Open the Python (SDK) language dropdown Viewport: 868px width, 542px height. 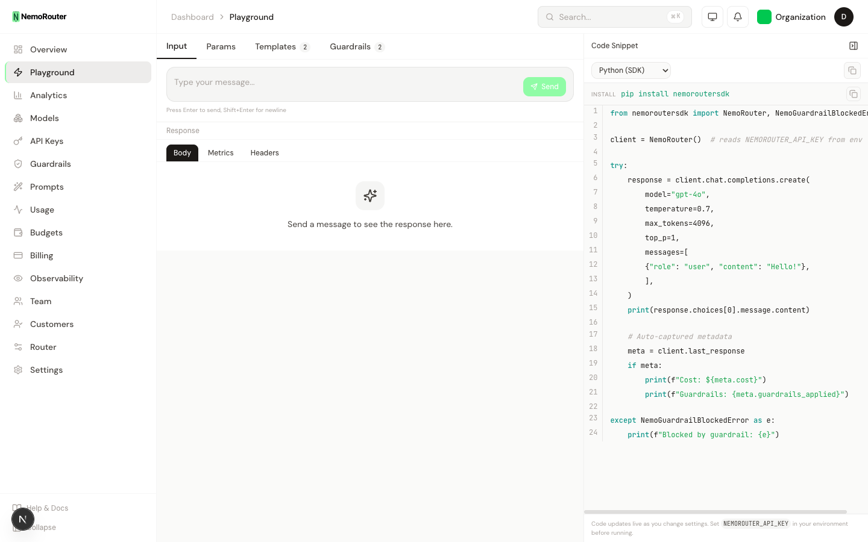631,70
